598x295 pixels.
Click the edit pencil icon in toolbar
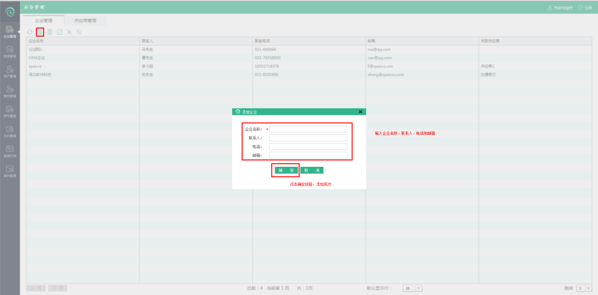[59, 32]
